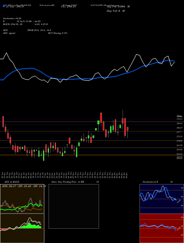The width and height of the screenshot is (184, 243).
Task: Click the '296.27' price axis label
Action: (x=180, y=128)
